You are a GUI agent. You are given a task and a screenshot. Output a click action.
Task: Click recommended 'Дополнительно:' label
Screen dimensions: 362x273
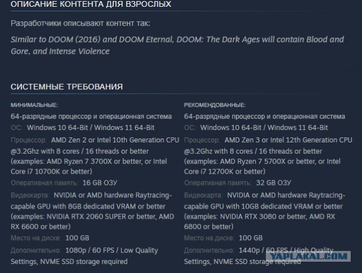(209, 250)
